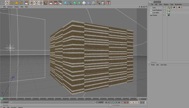Open the viewport Filter menu

(x=22, y=7)
